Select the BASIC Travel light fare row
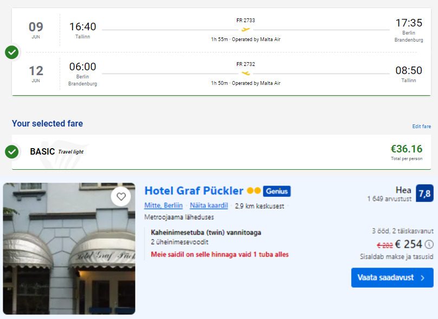Screen dimensions: 438x319 click(x=221, y=152)
